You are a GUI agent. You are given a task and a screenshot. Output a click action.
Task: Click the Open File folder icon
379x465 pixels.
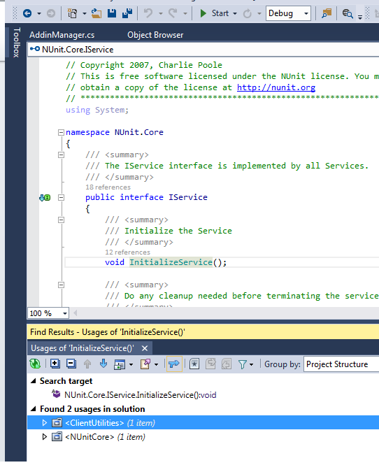tap(96, 13)
